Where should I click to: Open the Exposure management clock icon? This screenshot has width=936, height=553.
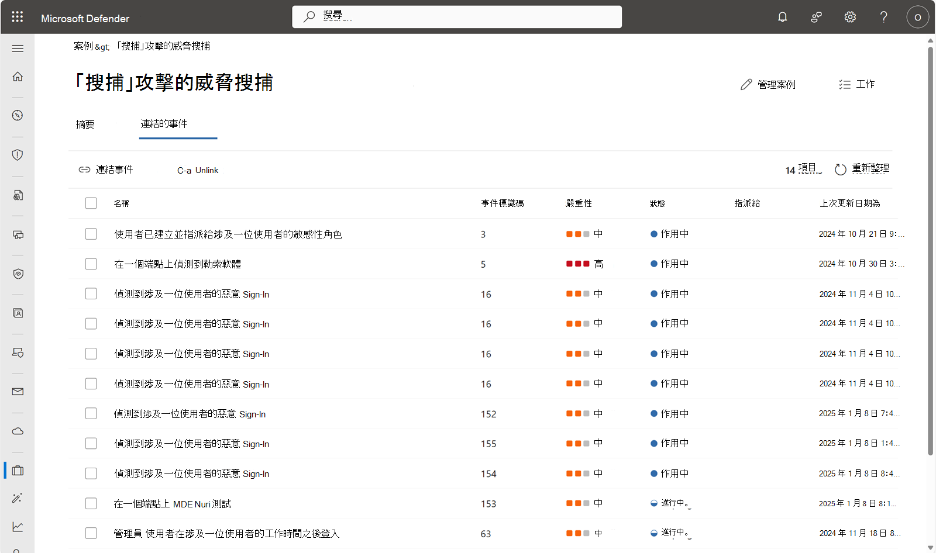tap(18, 115)
